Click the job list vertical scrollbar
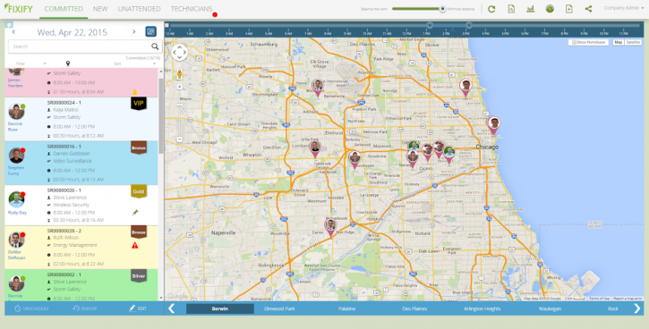Viewport: 649px width, 329px height. pyautogui.click(x=161, y=116)
